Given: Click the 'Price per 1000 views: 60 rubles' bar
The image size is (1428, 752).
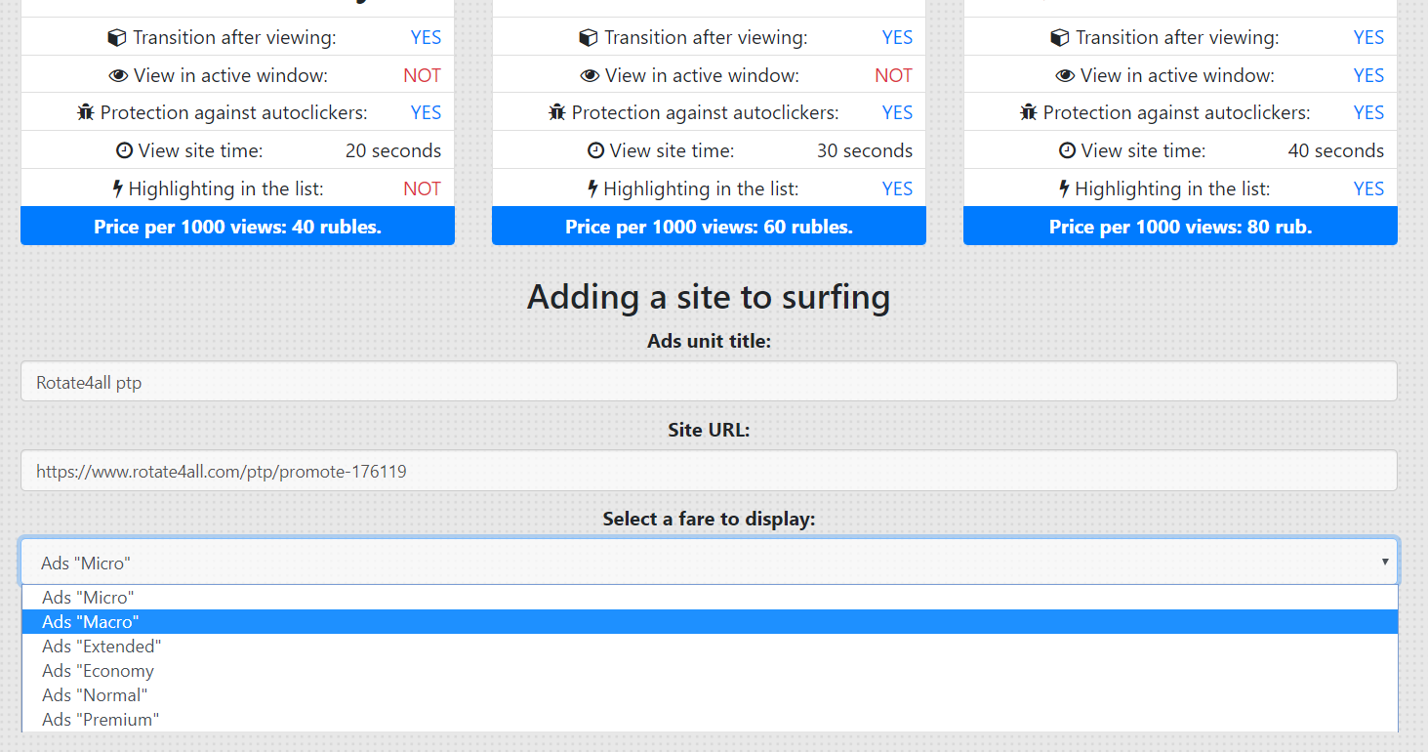Looking at the screenshot, I should click(709, 227).
